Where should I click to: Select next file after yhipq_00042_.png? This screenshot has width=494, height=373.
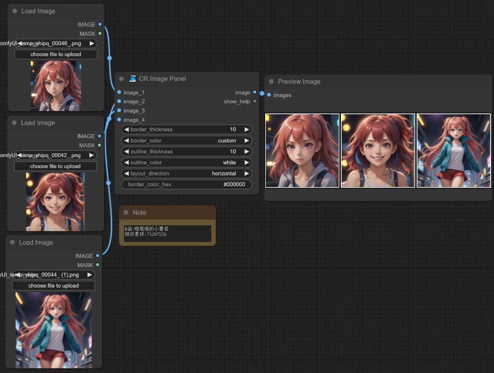pos(91,155)
